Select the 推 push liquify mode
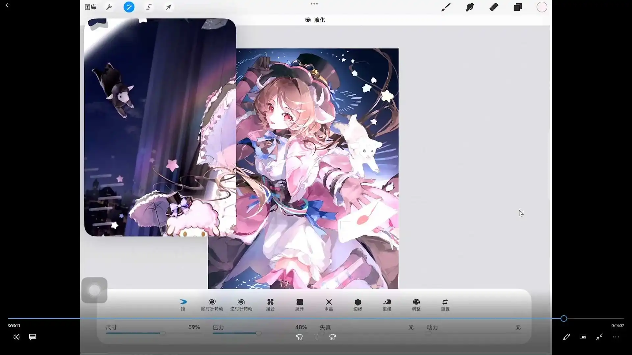Screen dimensions: 632x355 point(183,305)
